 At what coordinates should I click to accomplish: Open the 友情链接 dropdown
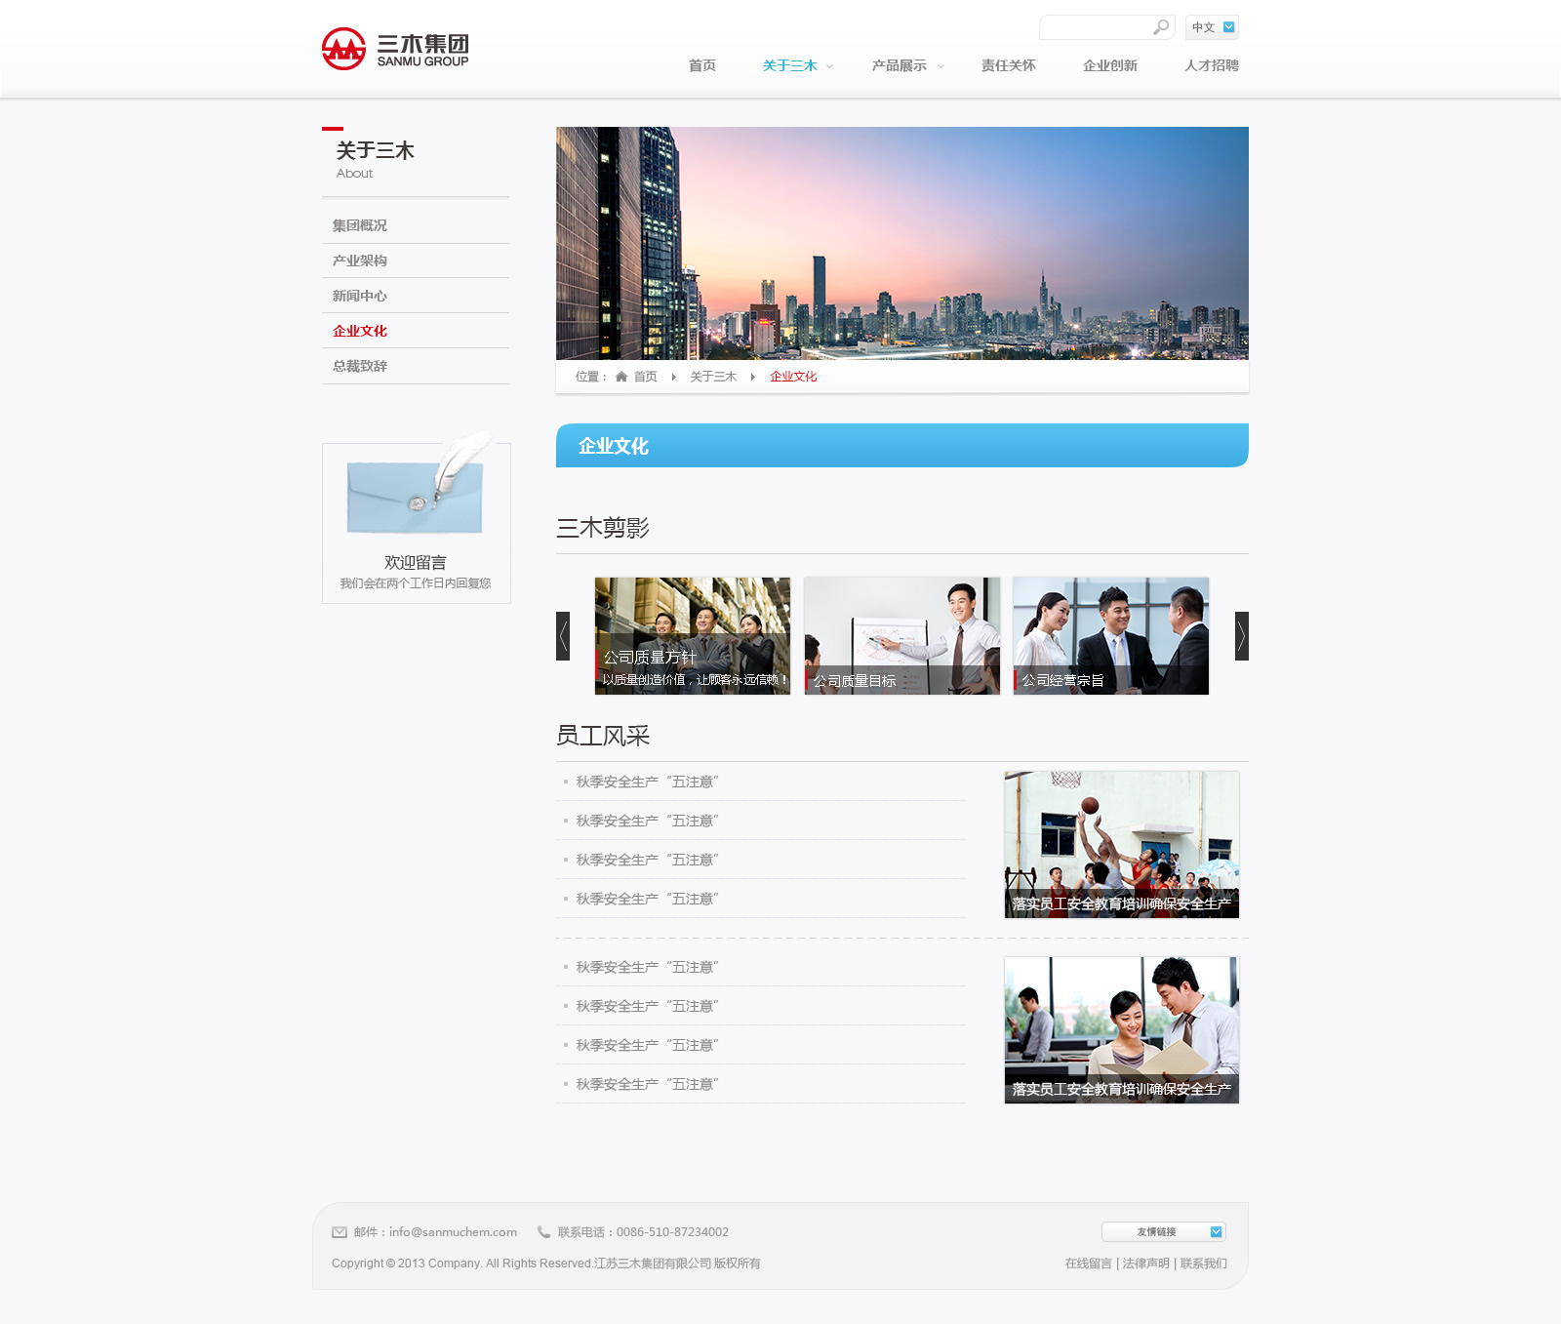(x=1164, y=1231)
